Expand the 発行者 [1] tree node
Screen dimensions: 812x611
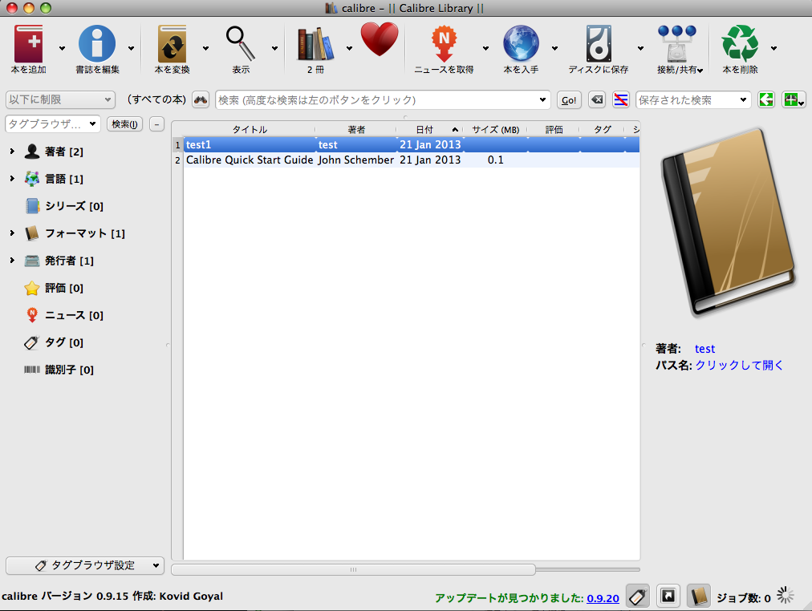click(12, 261)
